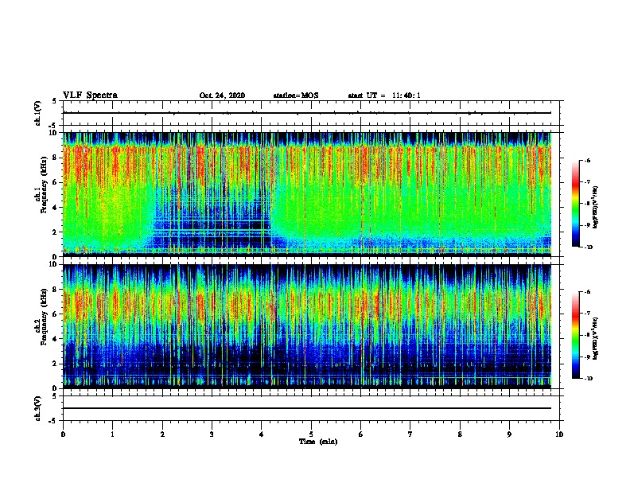
Task: Click time axis tick label "3"
Action: point(212,434)
